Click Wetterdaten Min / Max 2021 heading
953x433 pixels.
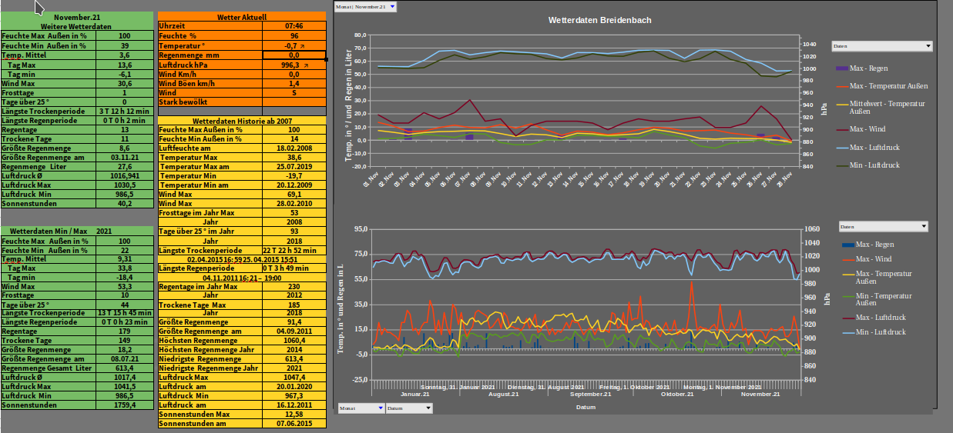76,231
